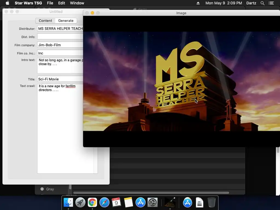The width and height of the screenshot is (280, 210).
Task: Open the App Store icon right of Dock divider
Action: pos(187,203)
